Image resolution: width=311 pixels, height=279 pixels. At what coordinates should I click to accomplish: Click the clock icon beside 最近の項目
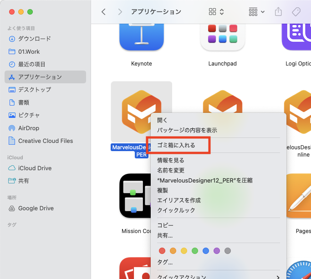tap(12, 65)
